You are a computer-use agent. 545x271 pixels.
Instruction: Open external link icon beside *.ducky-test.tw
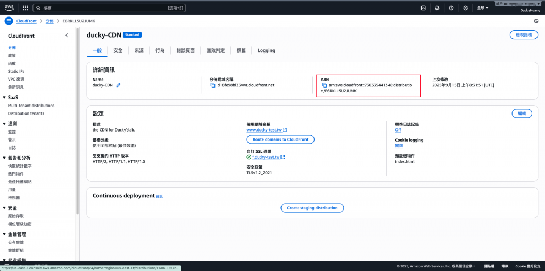[283, 157]
